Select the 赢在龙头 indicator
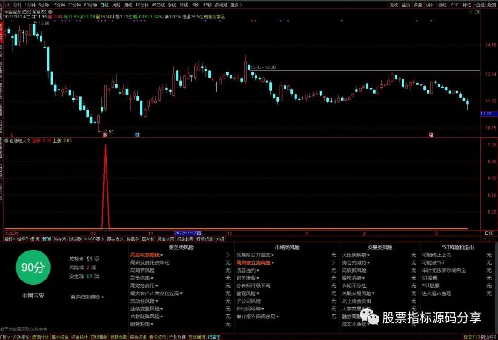The width and height of the screenshot is (498, 340). 115,239
